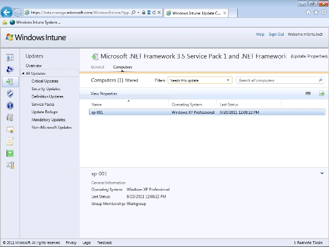The height and width of the screenshot is (247, 329).
Task: Open the Reports workspace icon
Action: pos(10,153)
